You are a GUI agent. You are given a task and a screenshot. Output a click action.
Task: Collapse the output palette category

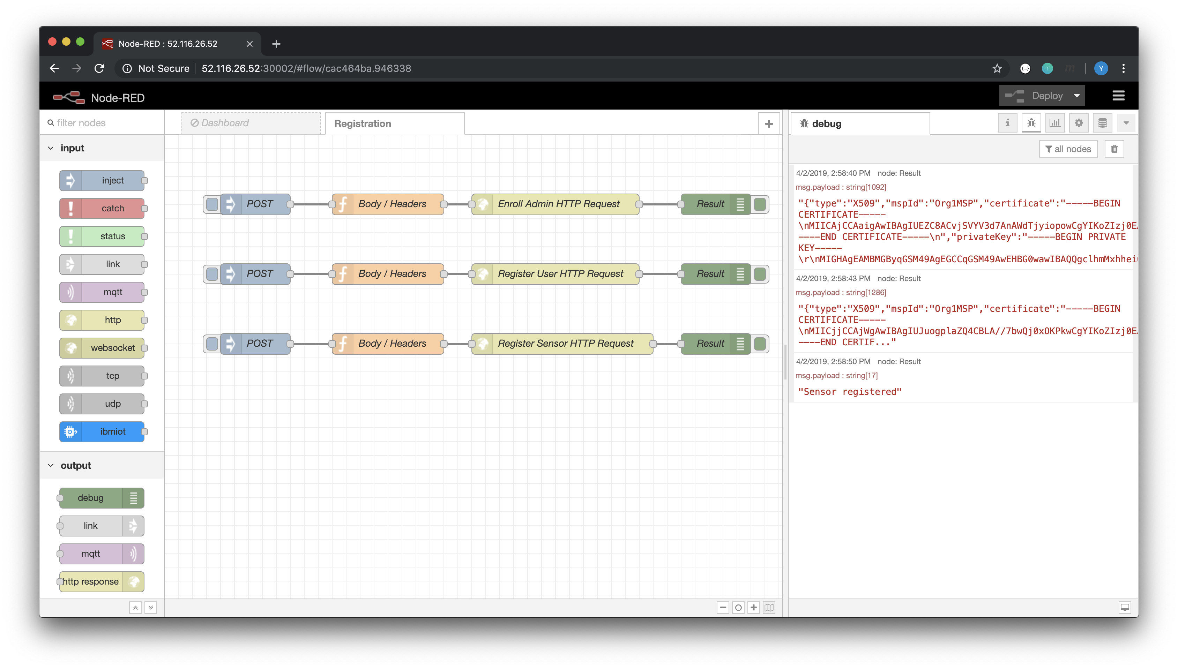[x=51, y=465]
